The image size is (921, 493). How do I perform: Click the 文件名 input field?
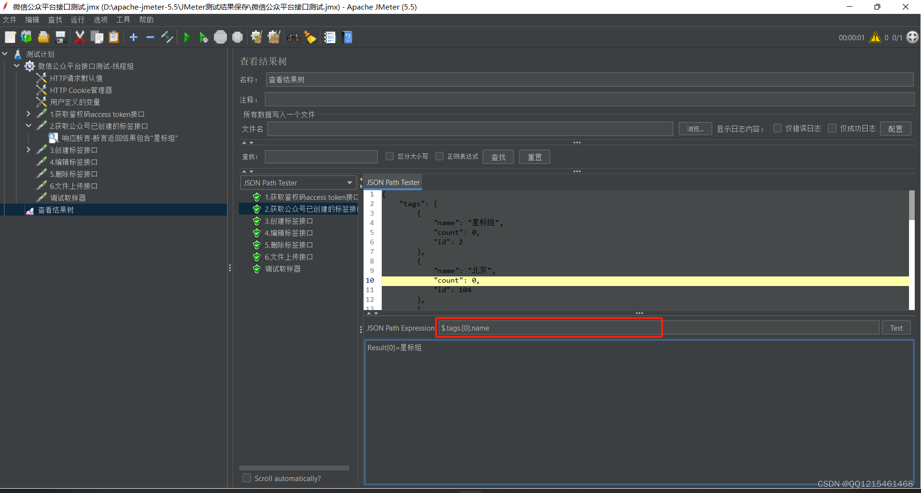click(x=470, y=128)
